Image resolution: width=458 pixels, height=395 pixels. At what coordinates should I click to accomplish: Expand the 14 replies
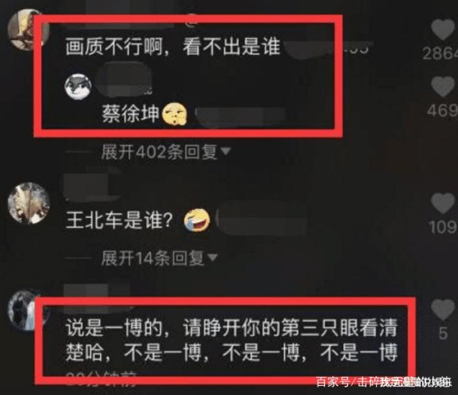[153, 258]
